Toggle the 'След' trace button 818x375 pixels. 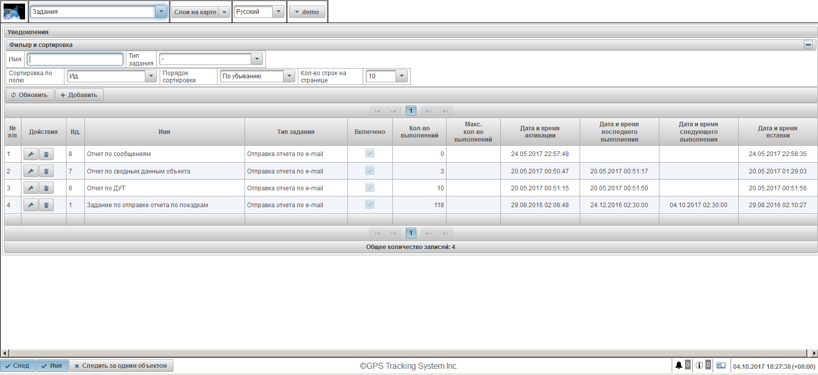18,366
